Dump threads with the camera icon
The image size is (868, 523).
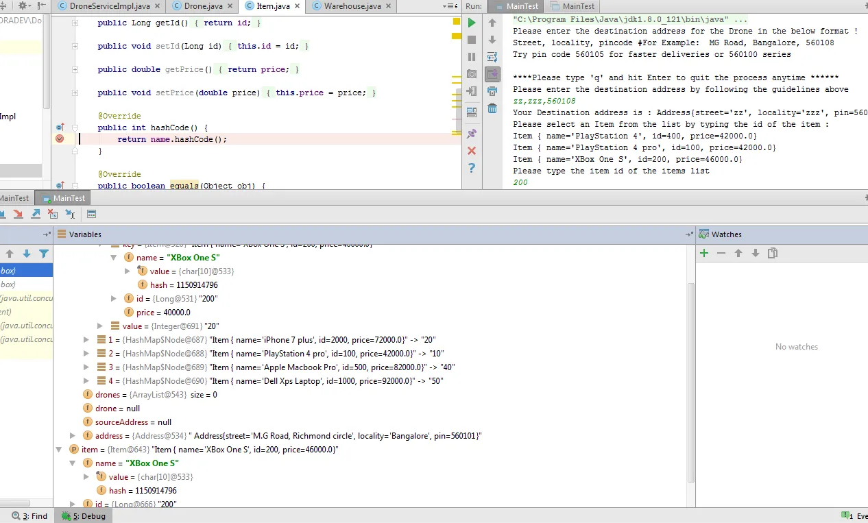[472, 73]
